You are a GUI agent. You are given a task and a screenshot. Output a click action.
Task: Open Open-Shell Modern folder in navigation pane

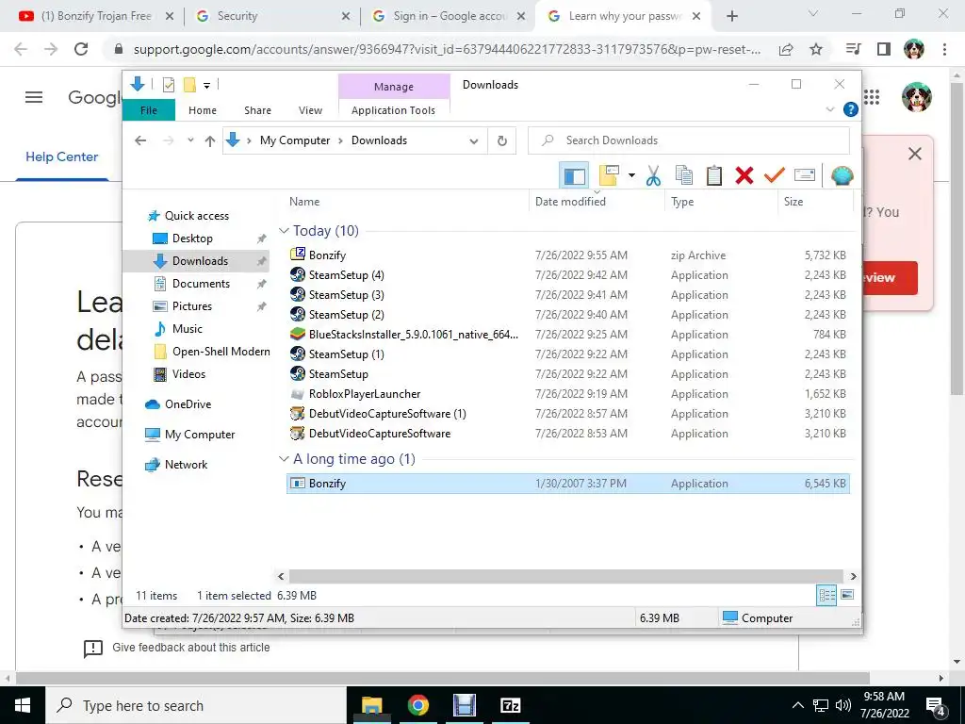(221, 352)
